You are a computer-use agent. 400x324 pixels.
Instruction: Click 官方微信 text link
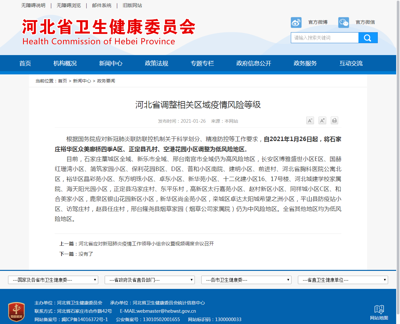(x=365, y=22)
